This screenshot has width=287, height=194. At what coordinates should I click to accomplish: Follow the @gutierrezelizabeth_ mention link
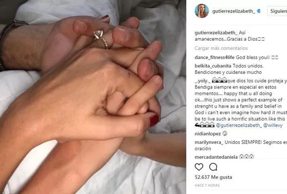pyautogui.click(x=239, y=125)
